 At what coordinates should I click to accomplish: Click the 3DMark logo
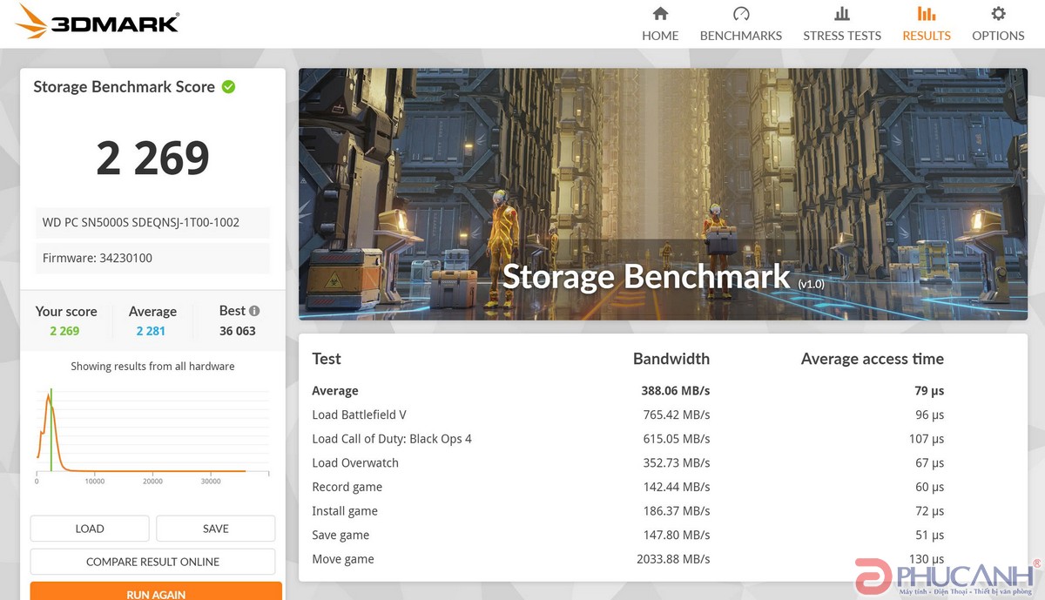(98, 23)
